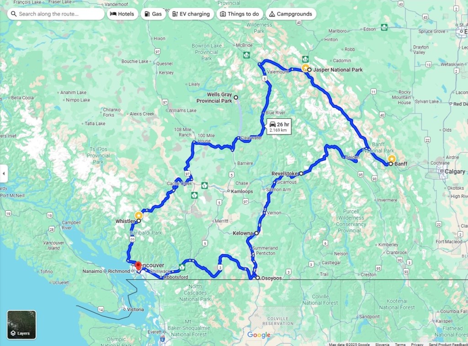Show Campgrounds along the route

291,14
